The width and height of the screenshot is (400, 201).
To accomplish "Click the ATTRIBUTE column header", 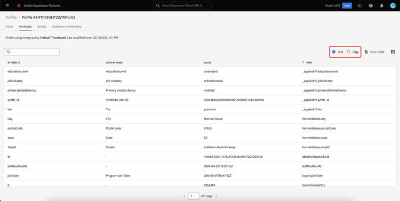I will click(14, 62).
